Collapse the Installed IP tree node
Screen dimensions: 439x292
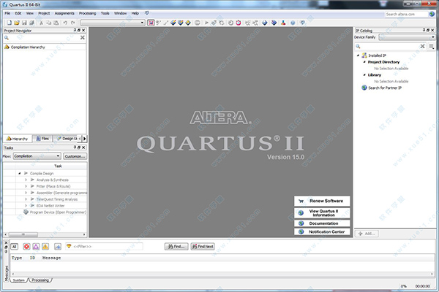tap(358, 55)
